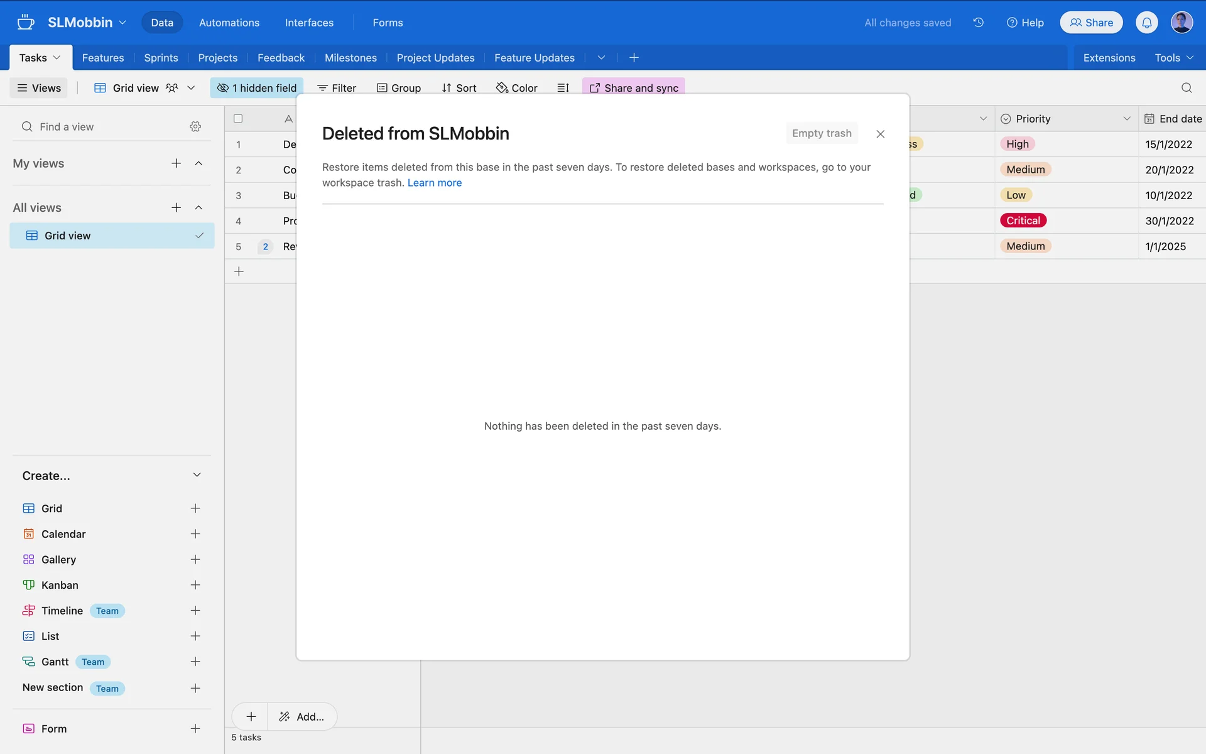Collapse the My views section
Screen dimensions: 1206x754
pyautogui.click(x=198, y=163)
